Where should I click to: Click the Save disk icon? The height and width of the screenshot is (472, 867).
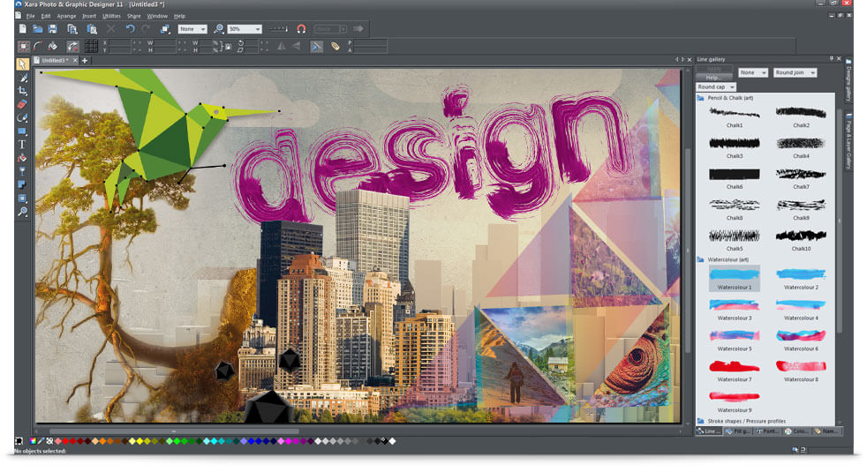tap(52, 29)
